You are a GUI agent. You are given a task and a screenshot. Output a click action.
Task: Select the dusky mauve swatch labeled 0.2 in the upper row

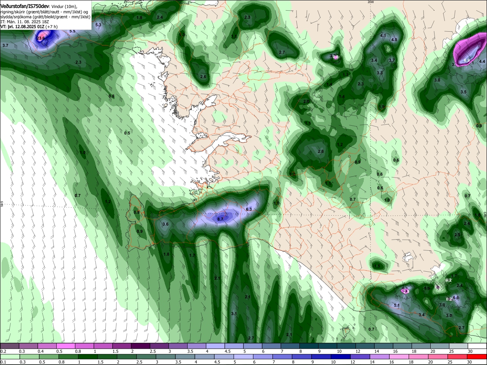point(9,346)
